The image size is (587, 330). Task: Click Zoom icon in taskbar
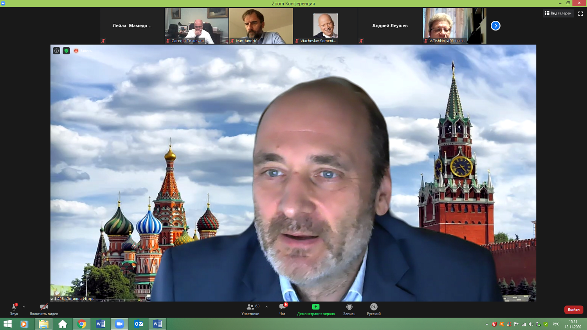119,324
